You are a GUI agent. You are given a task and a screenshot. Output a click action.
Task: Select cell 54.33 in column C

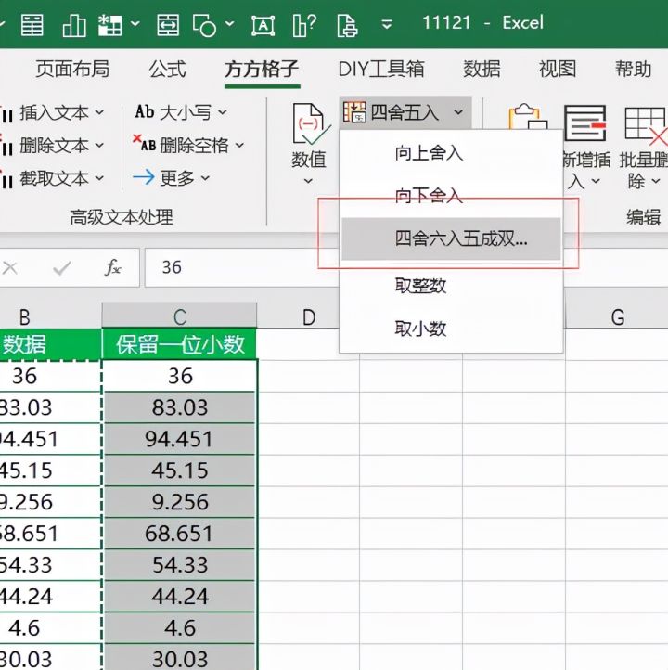(x=180, y=565)
